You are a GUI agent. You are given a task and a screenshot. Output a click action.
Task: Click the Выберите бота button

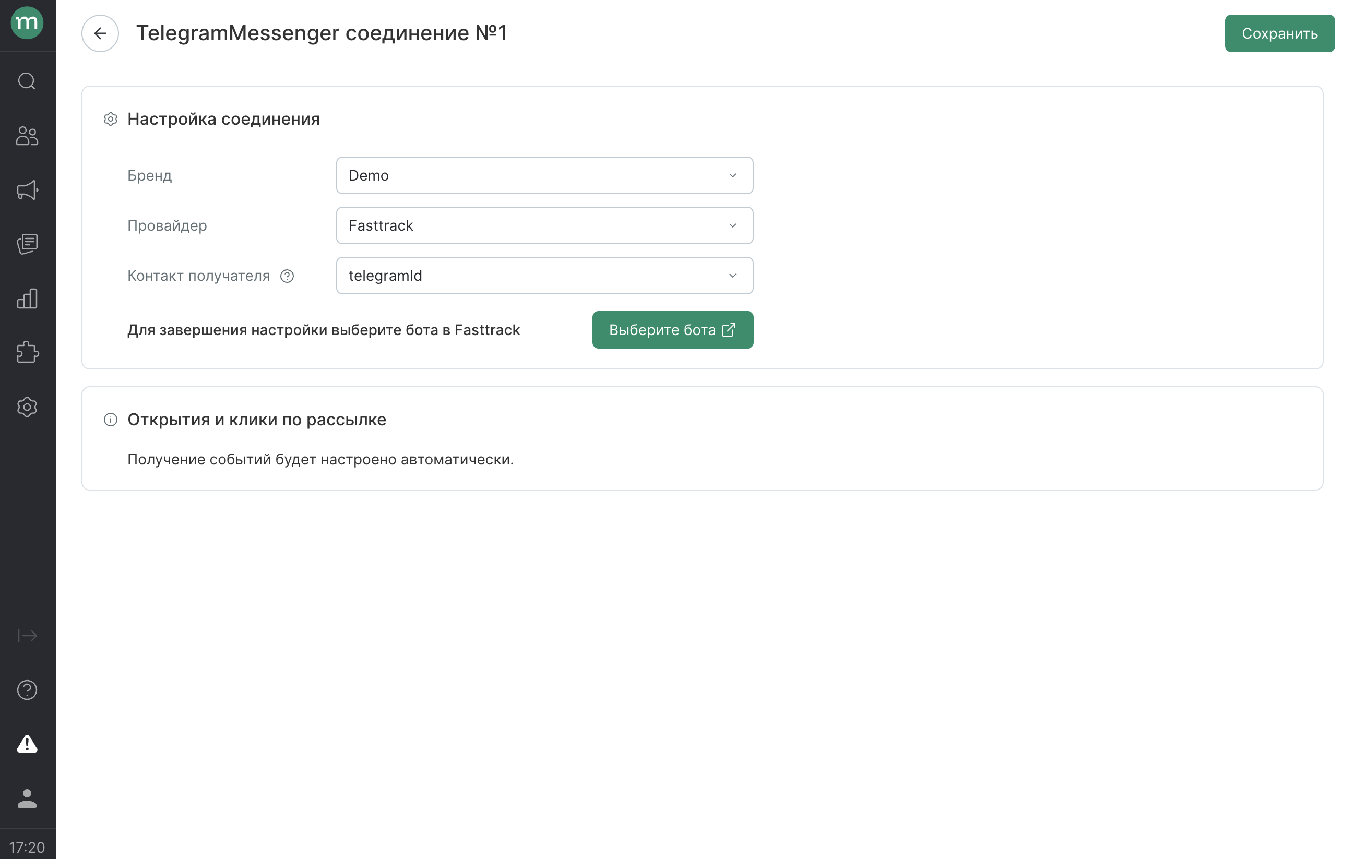[672, 330]
